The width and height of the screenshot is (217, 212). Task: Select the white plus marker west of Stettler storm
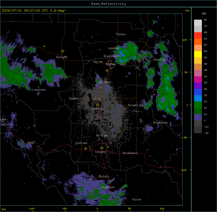tap(154, 94)
